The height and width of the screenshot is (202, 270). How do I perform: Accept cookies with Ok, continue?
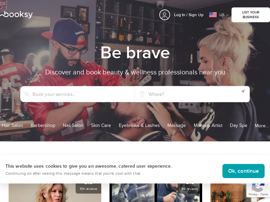click(243, 171)
